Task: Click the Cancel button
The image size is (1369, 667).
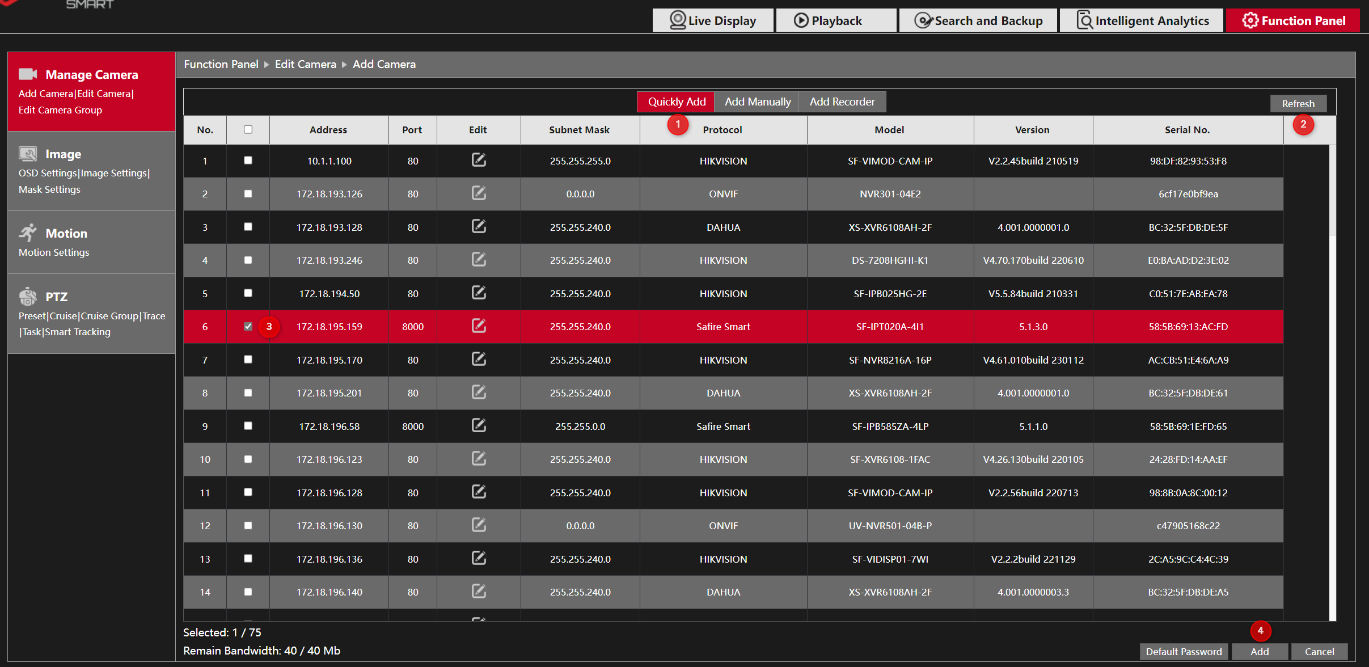Action: [1319, 652]
